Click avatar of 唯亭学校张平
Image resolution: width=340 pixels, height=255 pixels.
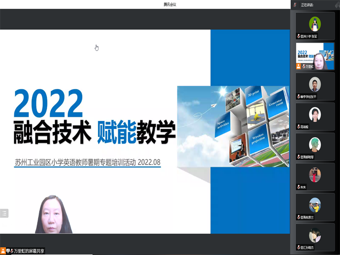click(315, 84)
